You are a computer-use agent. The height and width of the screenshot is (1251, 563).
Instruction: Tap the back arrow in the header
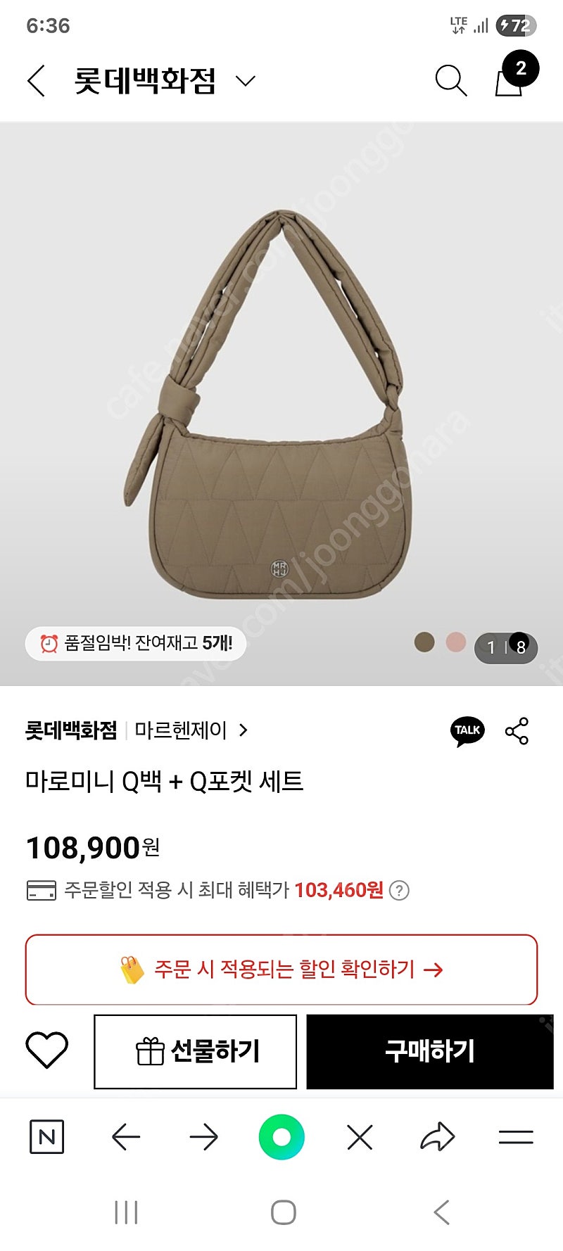37,81
